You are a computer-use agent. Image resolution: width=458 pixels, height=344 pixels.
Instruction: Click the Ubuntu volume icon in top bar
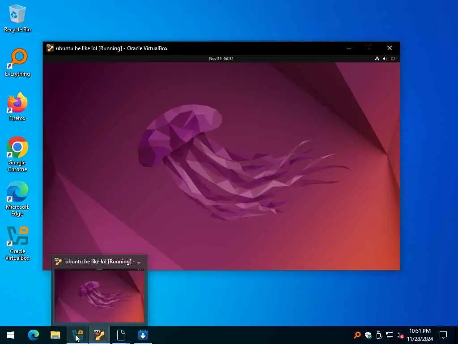point(385,59)
